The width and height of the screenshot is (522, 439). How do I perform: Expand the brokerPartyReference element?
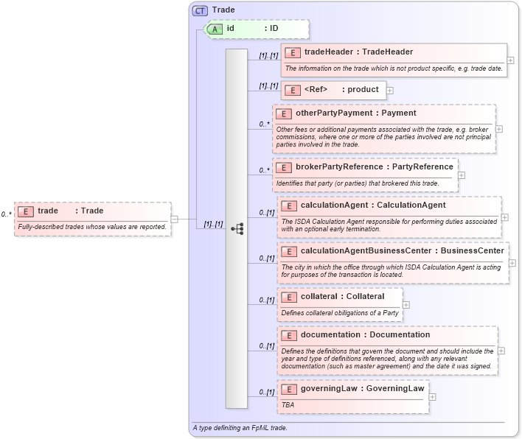[x=462, y=175]
